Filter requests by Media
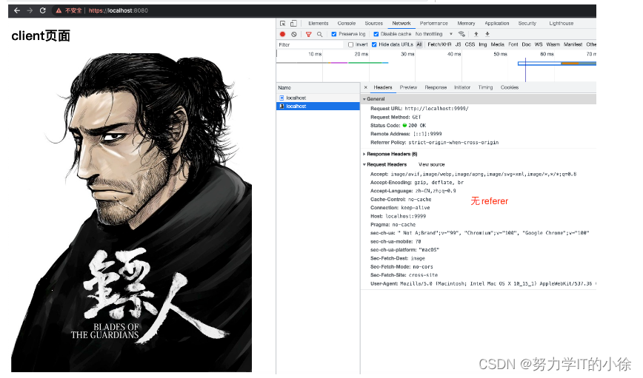The image size is (643, 378). coord(497,44)
